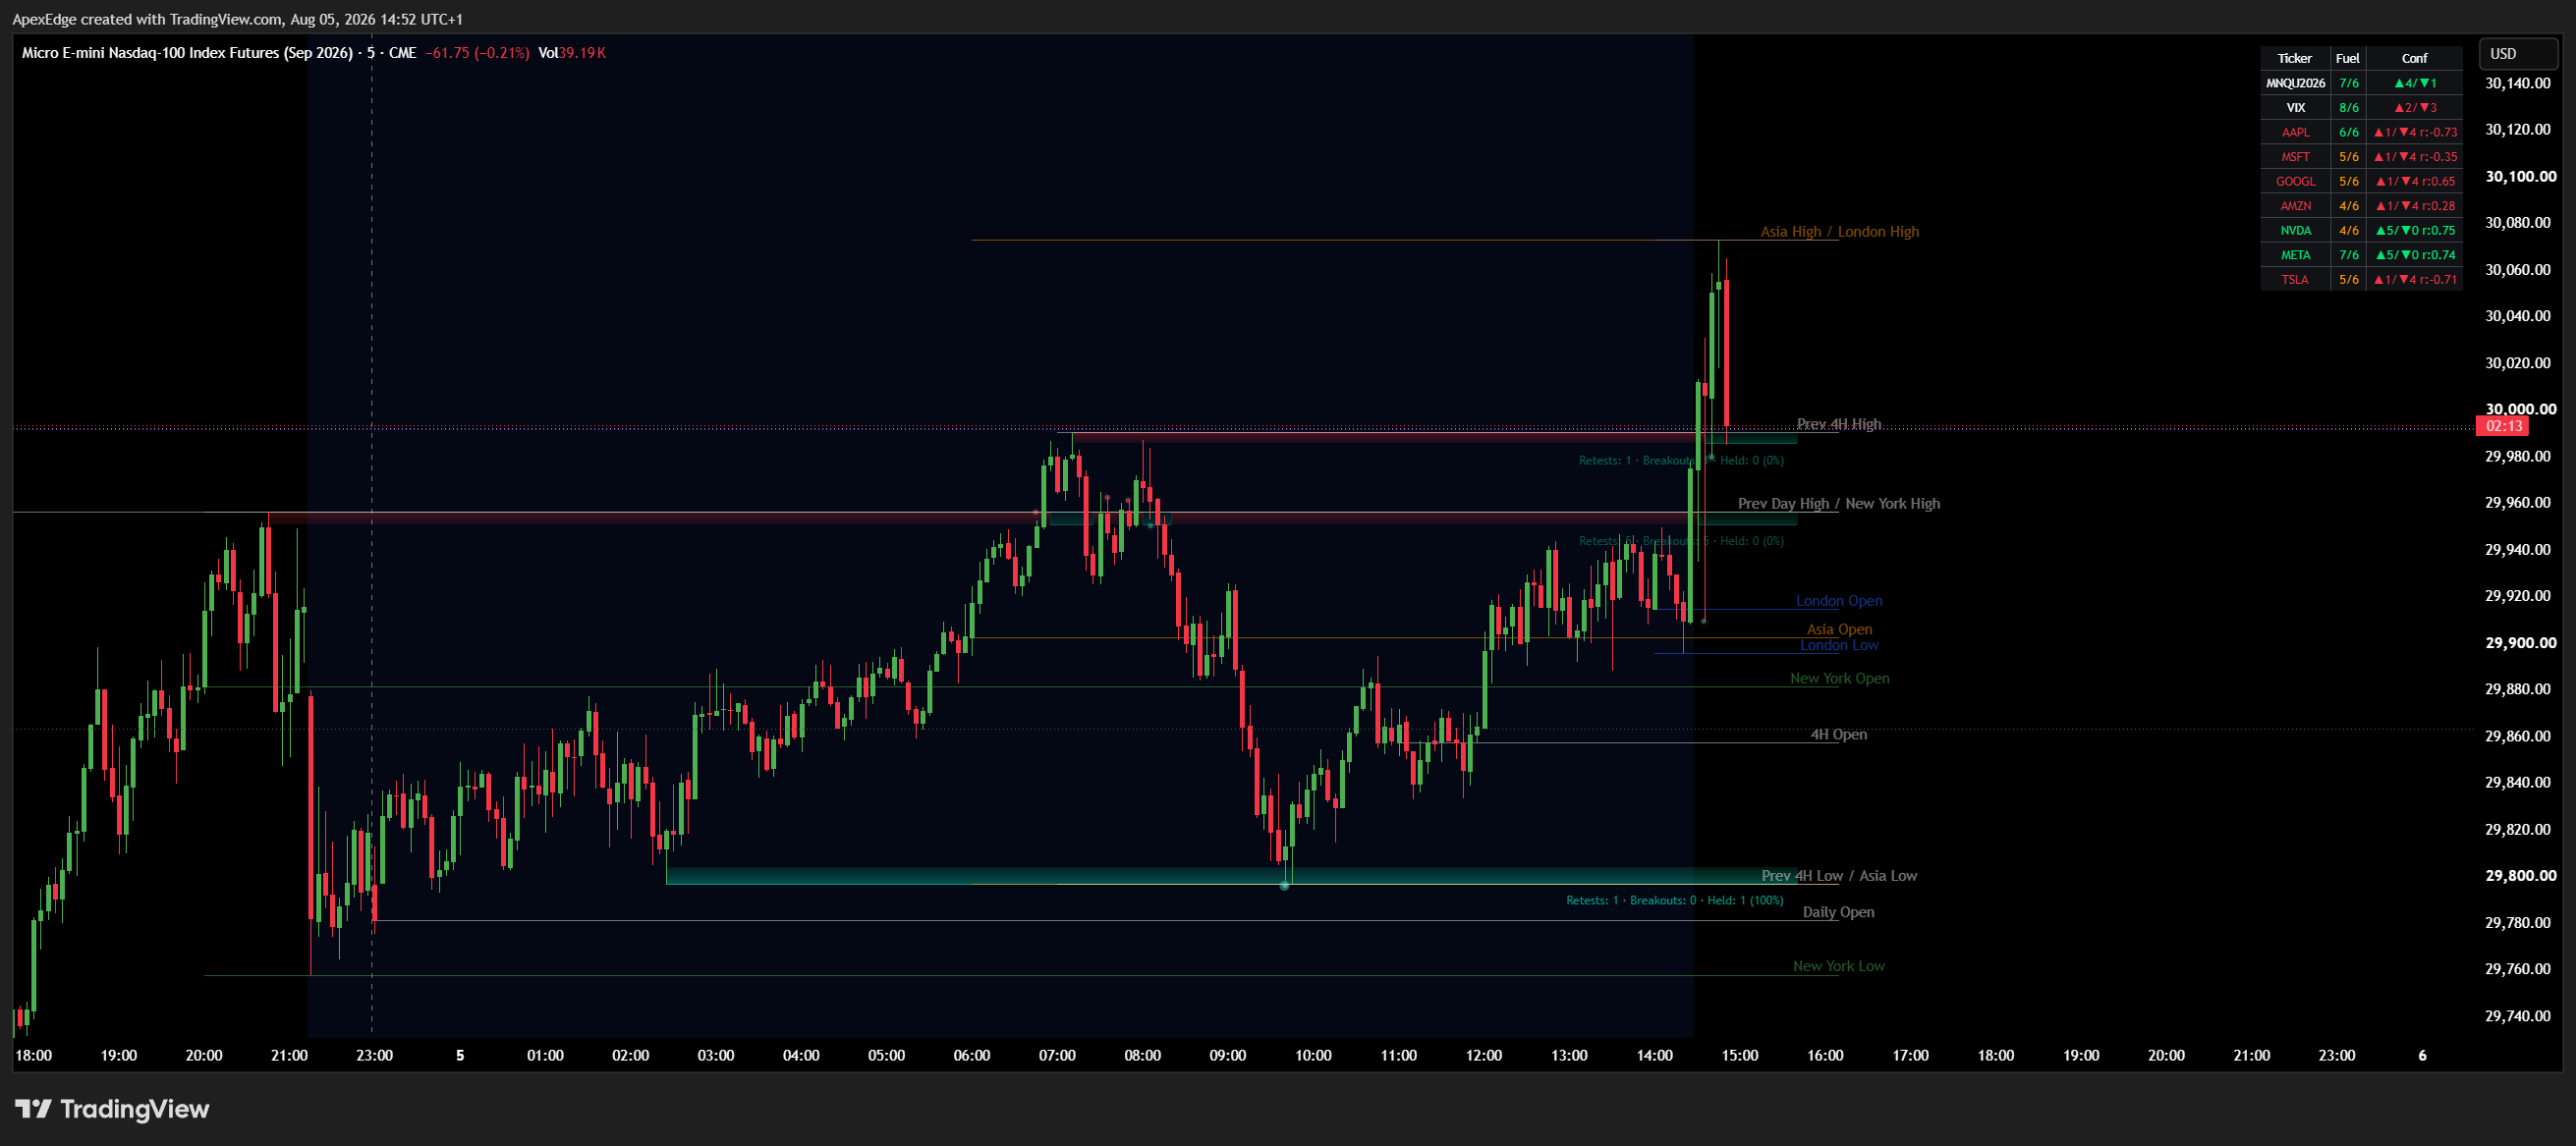Select the VIX ticker cell
The height and width of the screenshot is (1146, 2576).
click(x=2295, y=108)
